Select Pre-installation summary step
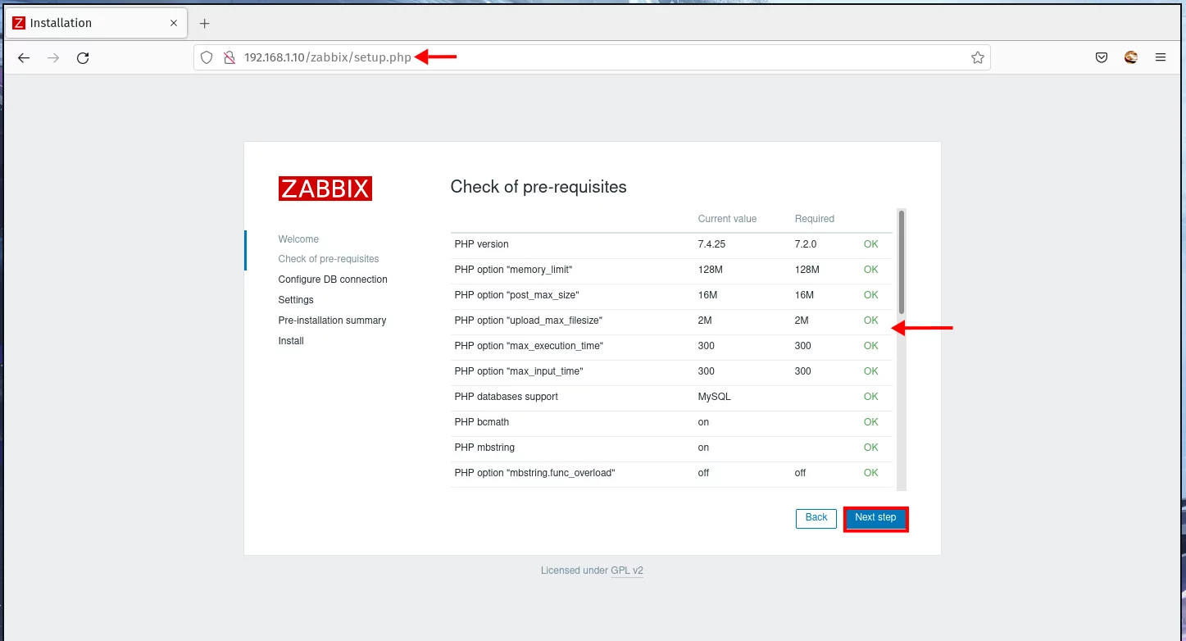 click(332, 320)
